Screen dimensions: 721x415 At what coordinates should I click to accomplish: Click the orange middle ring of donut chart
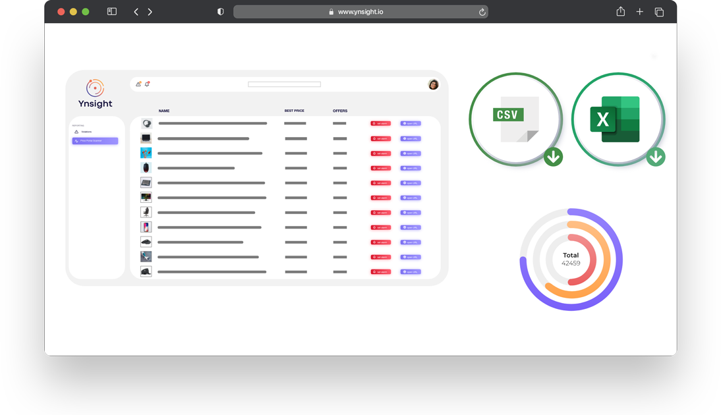(x=607, y=260)
